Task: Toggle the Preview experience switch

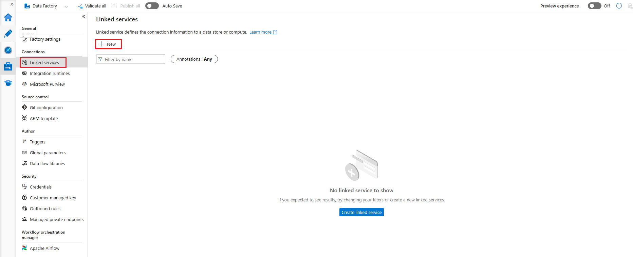Action: click(x=595, y=6)
